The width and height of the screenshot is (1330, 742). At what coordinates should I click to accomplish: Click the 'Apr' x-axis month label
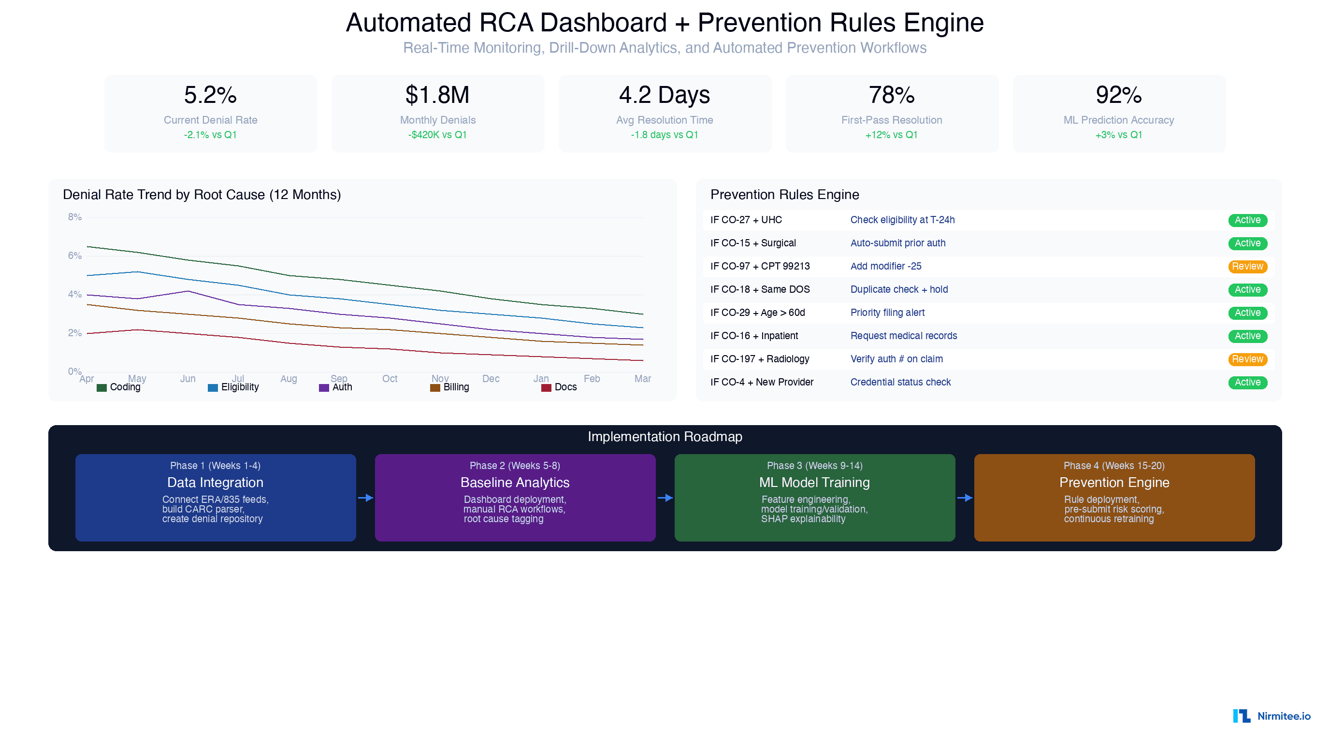click(87, 379)
